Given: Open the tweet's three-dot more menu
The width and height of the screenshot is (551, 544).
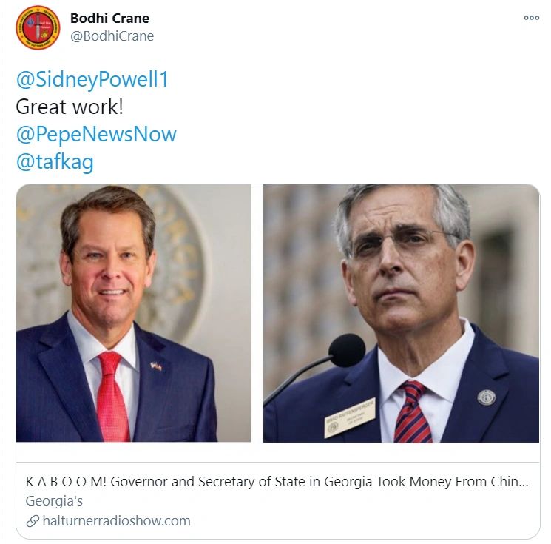Looking at the screenshot, I should tap(531, 18).
